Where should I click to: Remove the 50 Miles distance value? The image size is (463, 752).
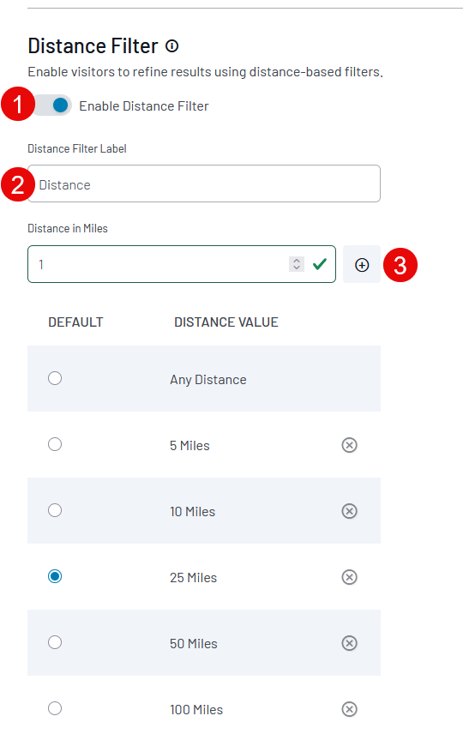pos(349,643)
